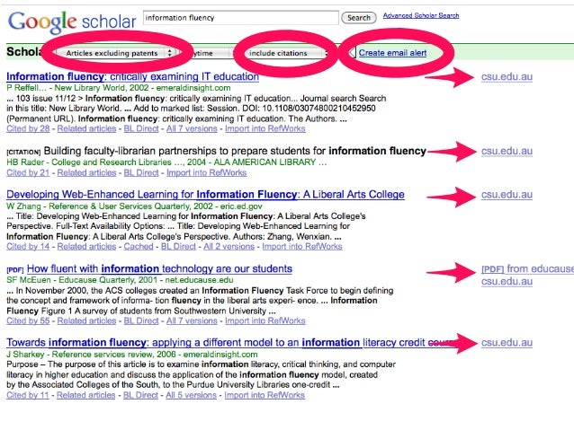Click 'Cited by 28' link
The image size is (574, 430).
(28, 128)
